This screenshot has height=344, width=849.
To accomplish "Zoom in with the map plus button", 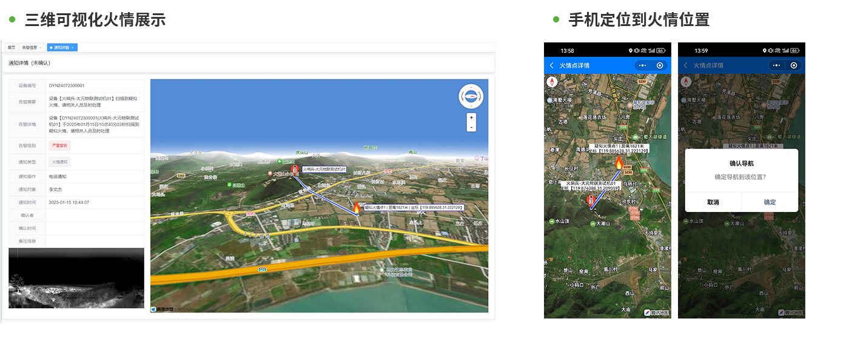I will 471,117.
